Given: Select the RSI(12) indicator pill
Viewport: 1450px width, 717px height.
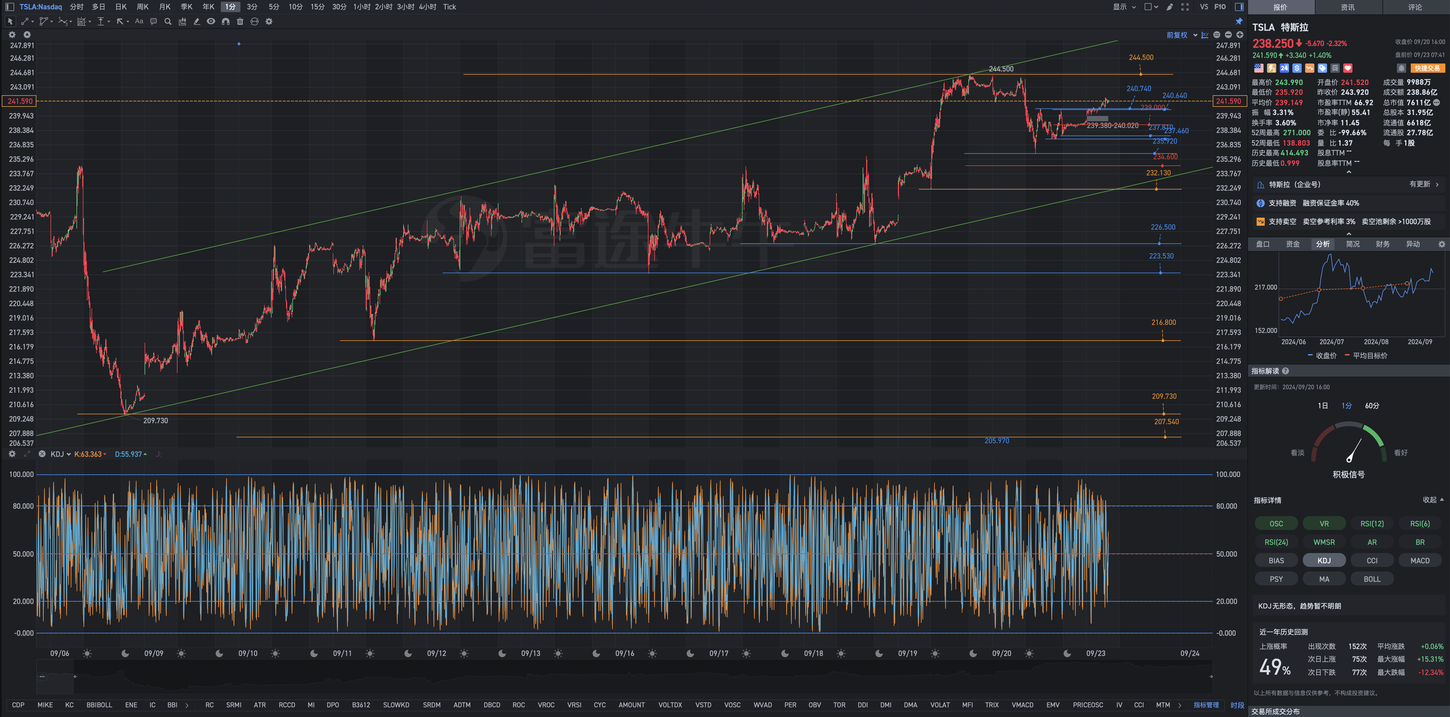Looking at the screenshot, I should (1372, 523).
